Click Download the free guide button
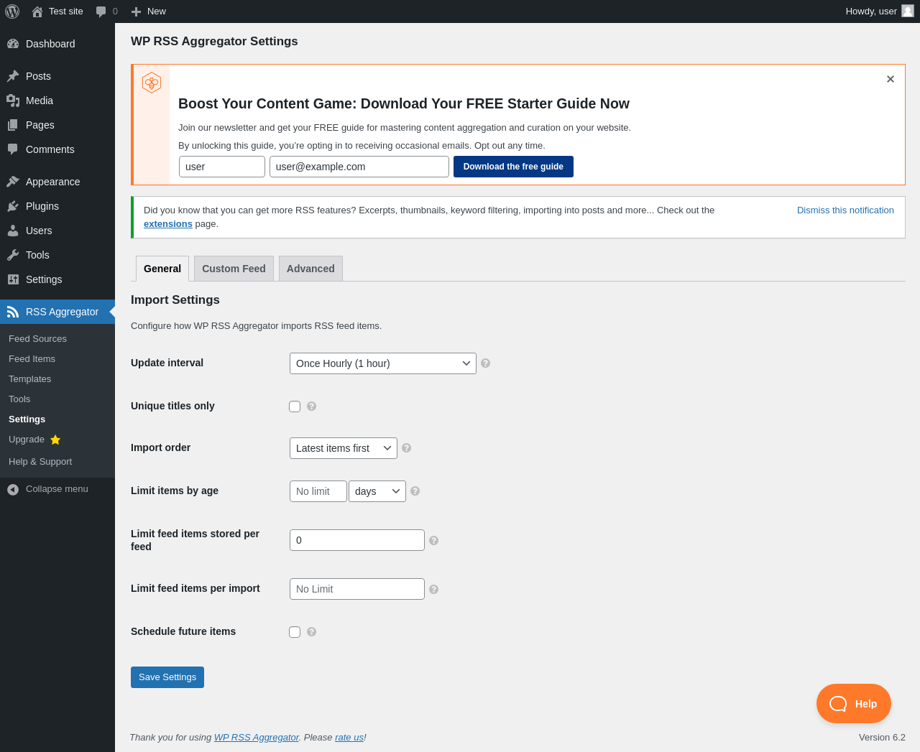 pos(513,167)
